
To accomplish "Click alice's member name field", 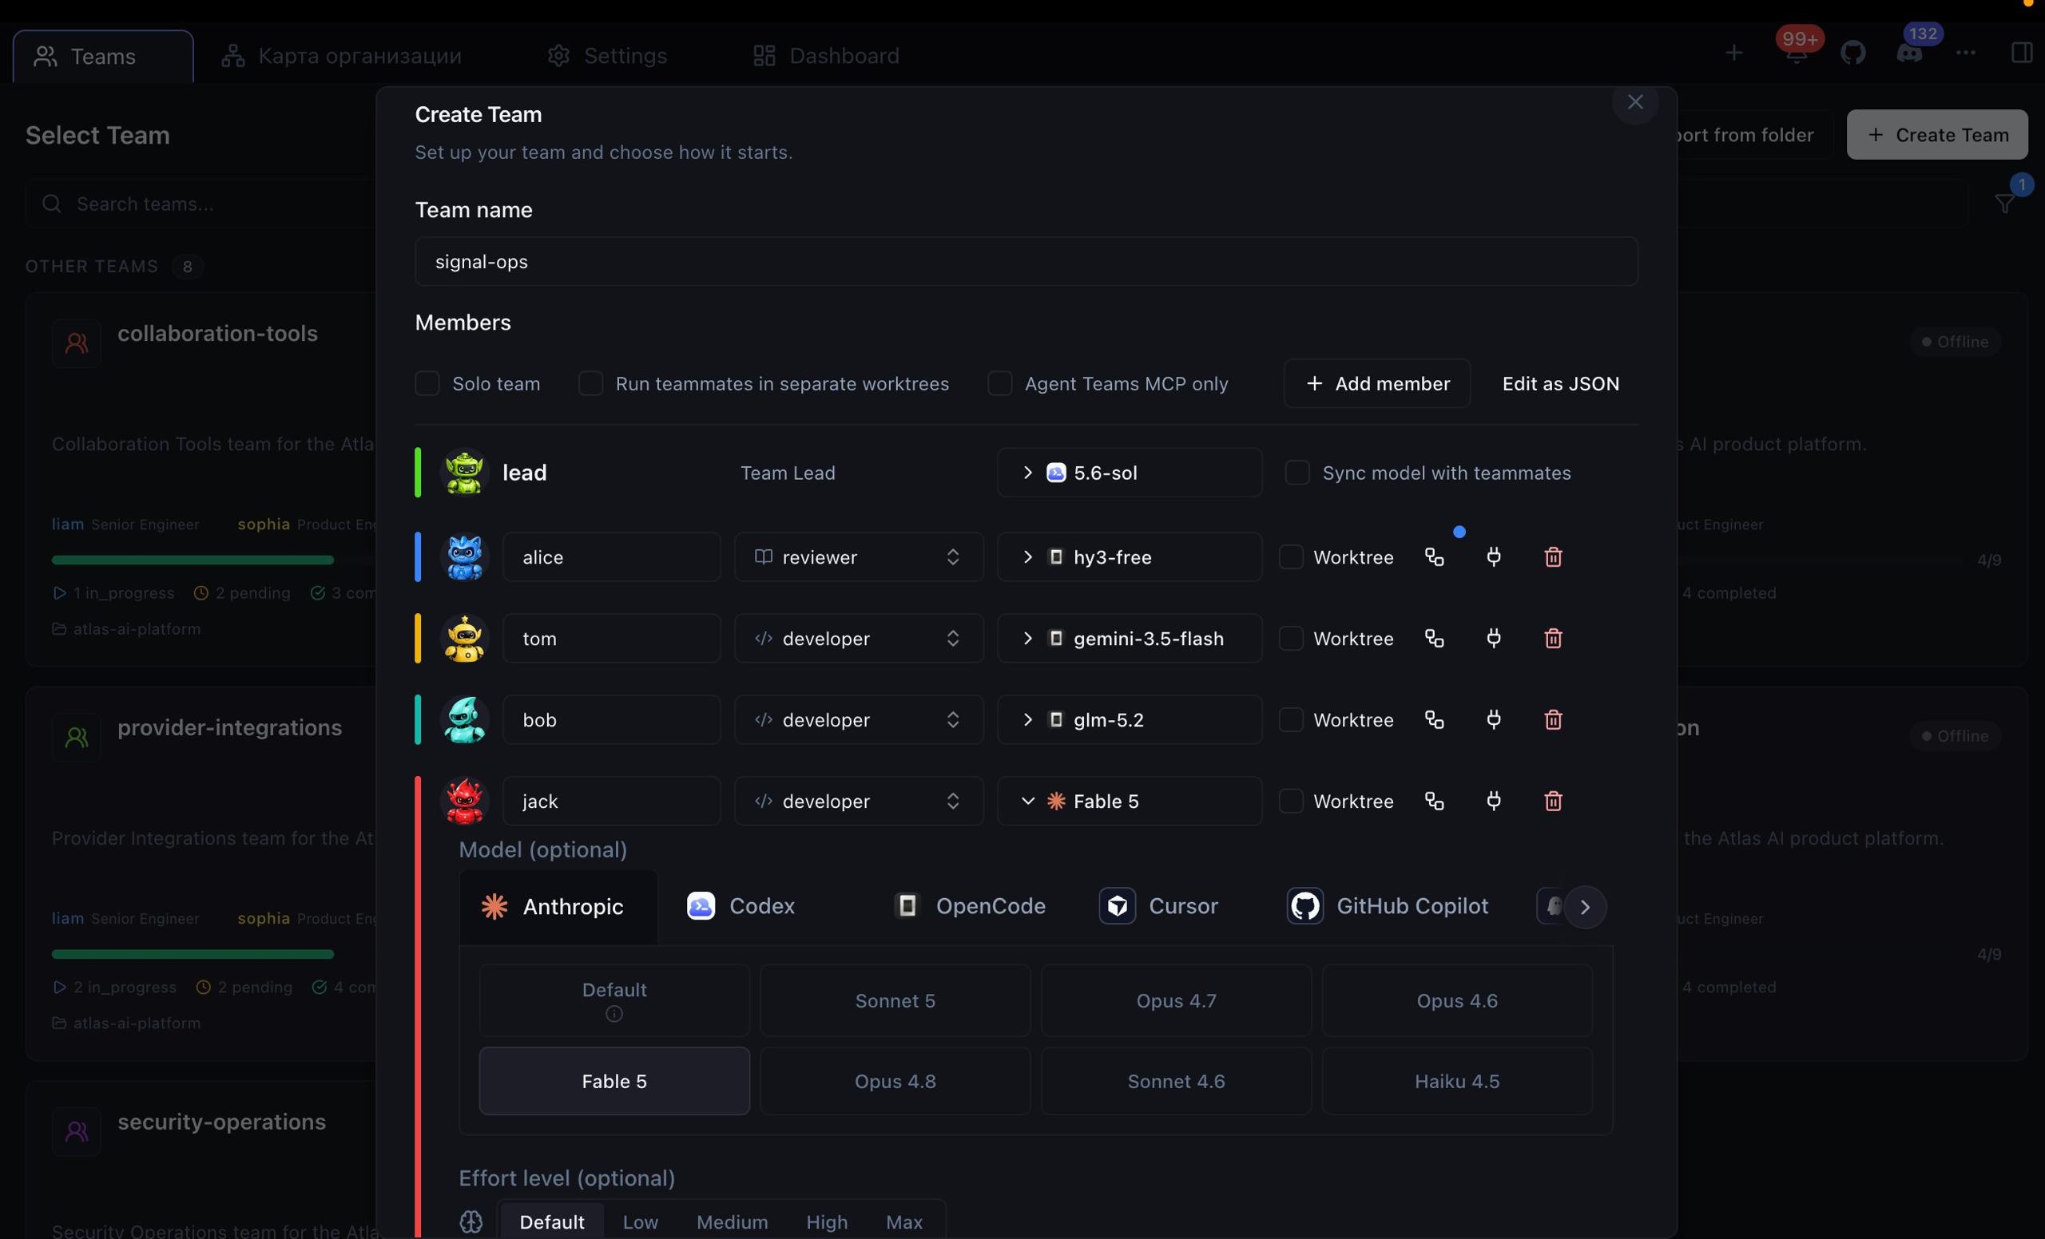I will 611,556.
